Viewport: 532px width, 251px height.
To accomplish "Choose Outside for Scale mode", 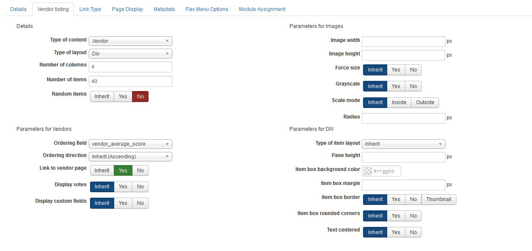I will (425, 102).
